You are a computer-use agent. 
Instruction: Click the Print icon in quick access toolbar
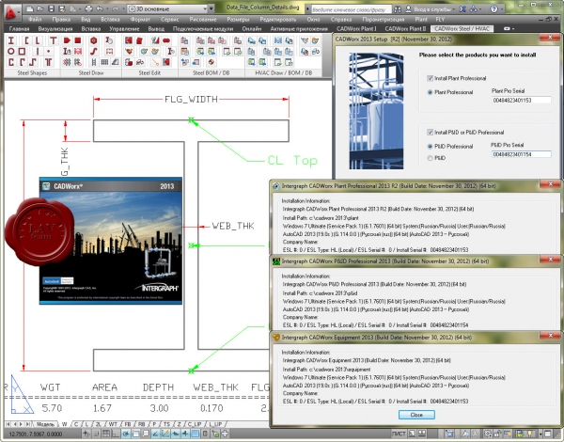(x=88, y=8)
